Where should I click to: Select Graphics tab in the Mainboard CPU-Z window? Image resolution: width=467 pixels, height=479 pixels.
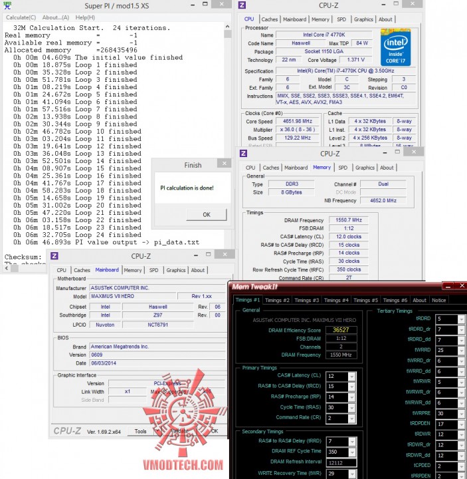pos(175,270)
